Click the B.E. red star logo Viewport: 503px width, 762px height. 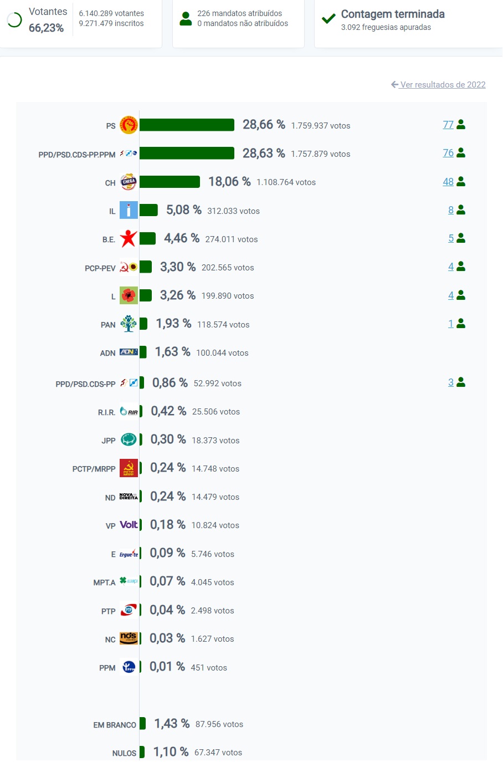click(129, 239)
